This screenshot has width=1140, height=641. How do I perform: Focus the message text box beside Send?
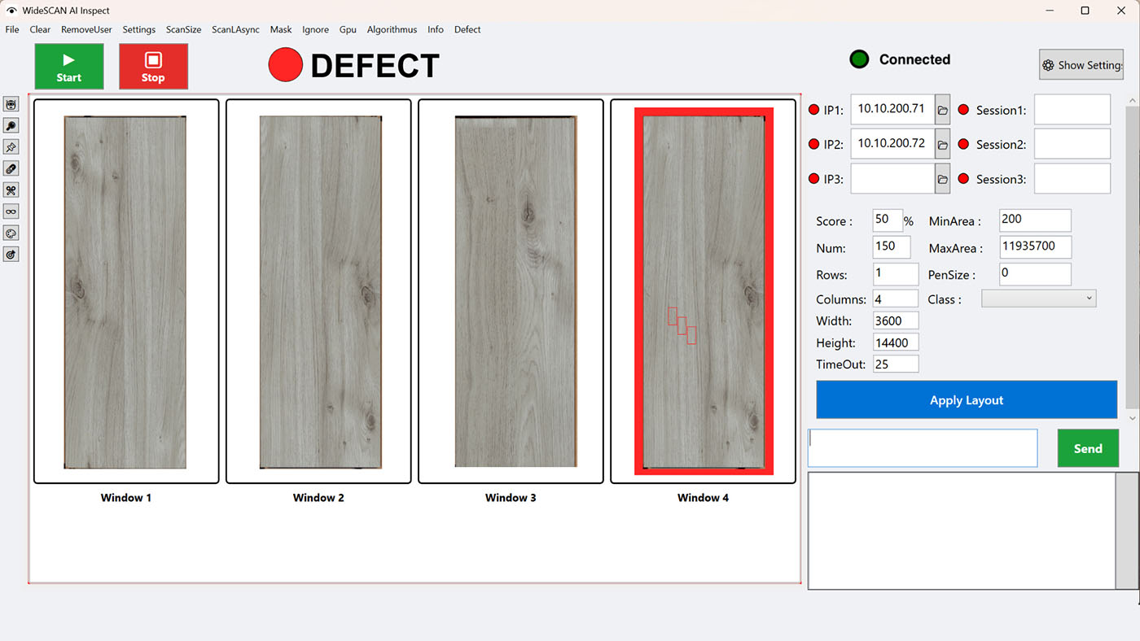coord(923,448)
